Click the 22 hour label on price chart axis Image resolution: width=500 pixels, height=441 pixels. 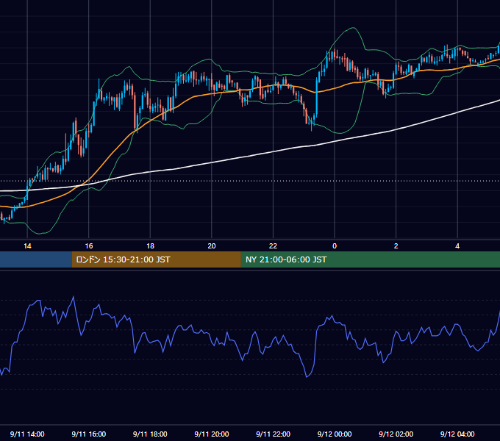(273, 246)
